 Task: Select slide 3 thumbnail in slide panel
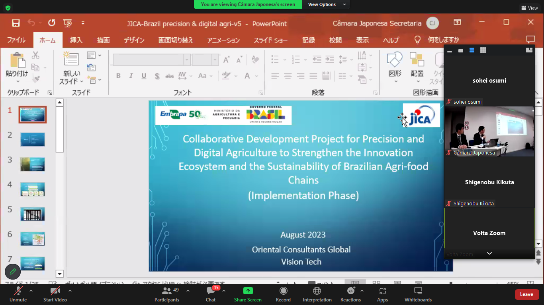click(33, 164)
